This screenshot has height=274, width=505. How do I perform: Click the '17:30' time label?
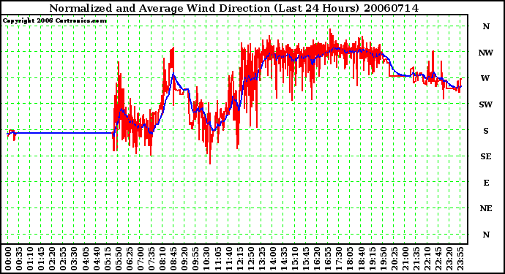(x=339, y=259)
